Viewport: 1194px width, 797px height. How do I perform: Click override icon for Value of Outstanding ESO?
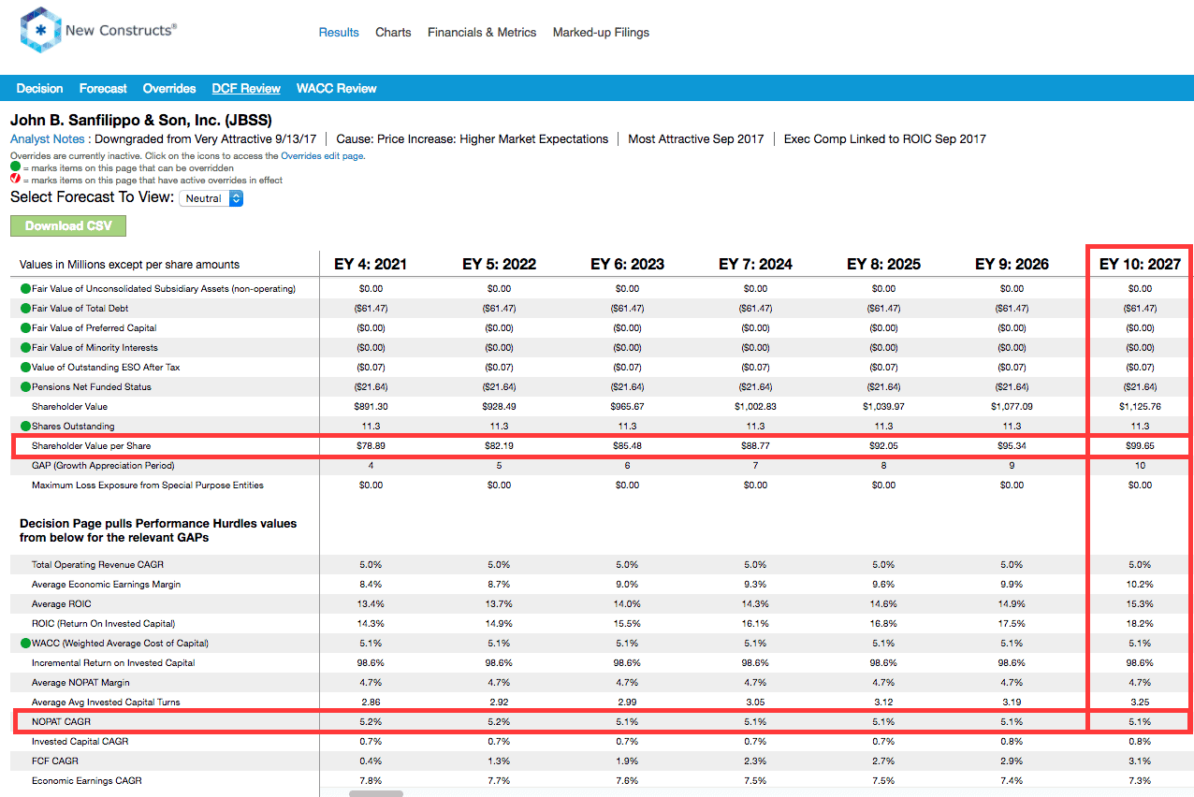[25, 368]
